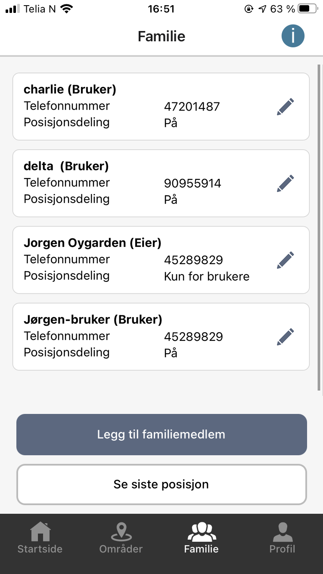Tap Jorgen Oygarden (Eier) name
The height and width of the screenshot is (574, 323).
[93, 243]
